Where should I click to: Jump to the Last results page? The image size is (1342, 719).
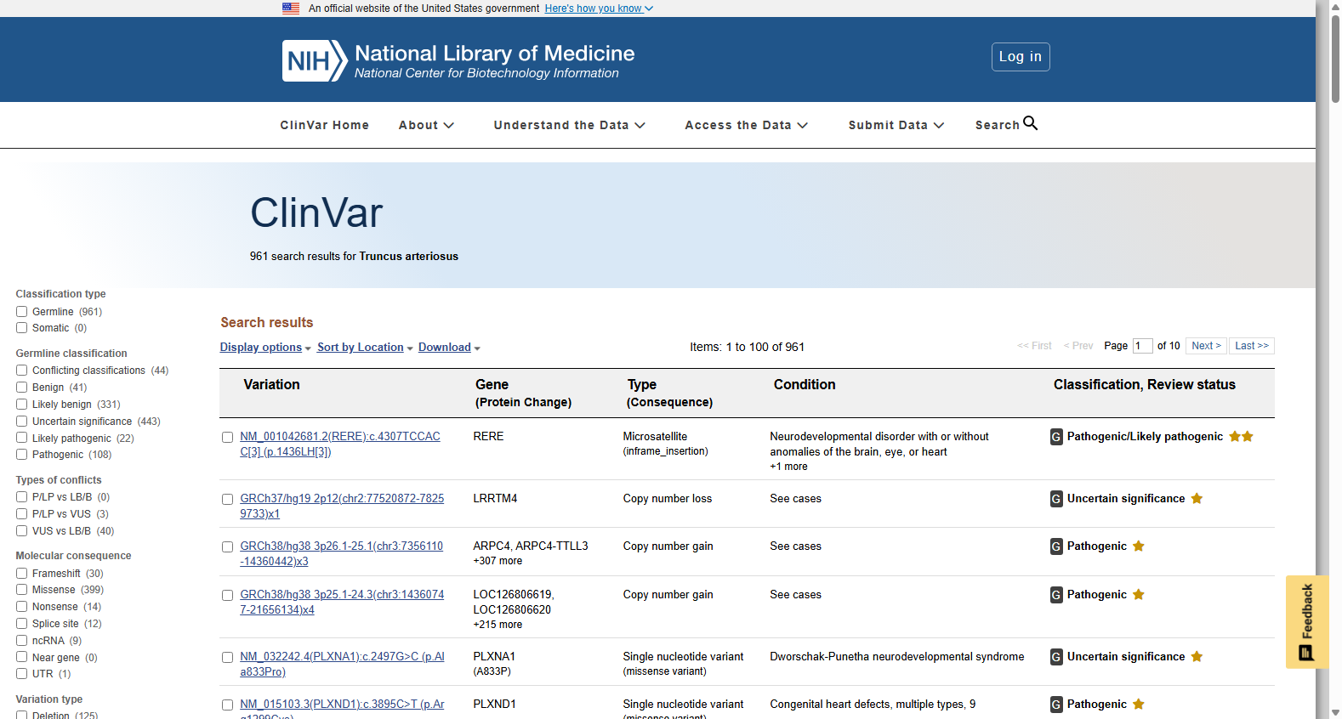tap(1252, 346)
